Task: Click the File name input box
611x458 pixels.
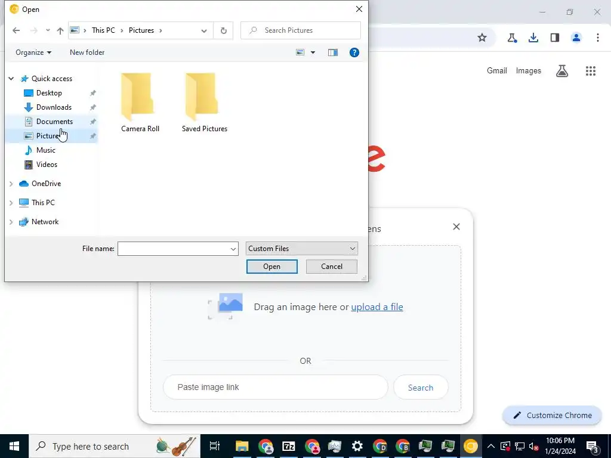Action: pyautogui.click(x=174, y=249)
